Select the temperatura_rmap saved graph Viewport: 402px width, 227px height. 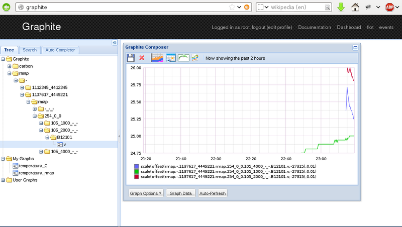[36, 173]
